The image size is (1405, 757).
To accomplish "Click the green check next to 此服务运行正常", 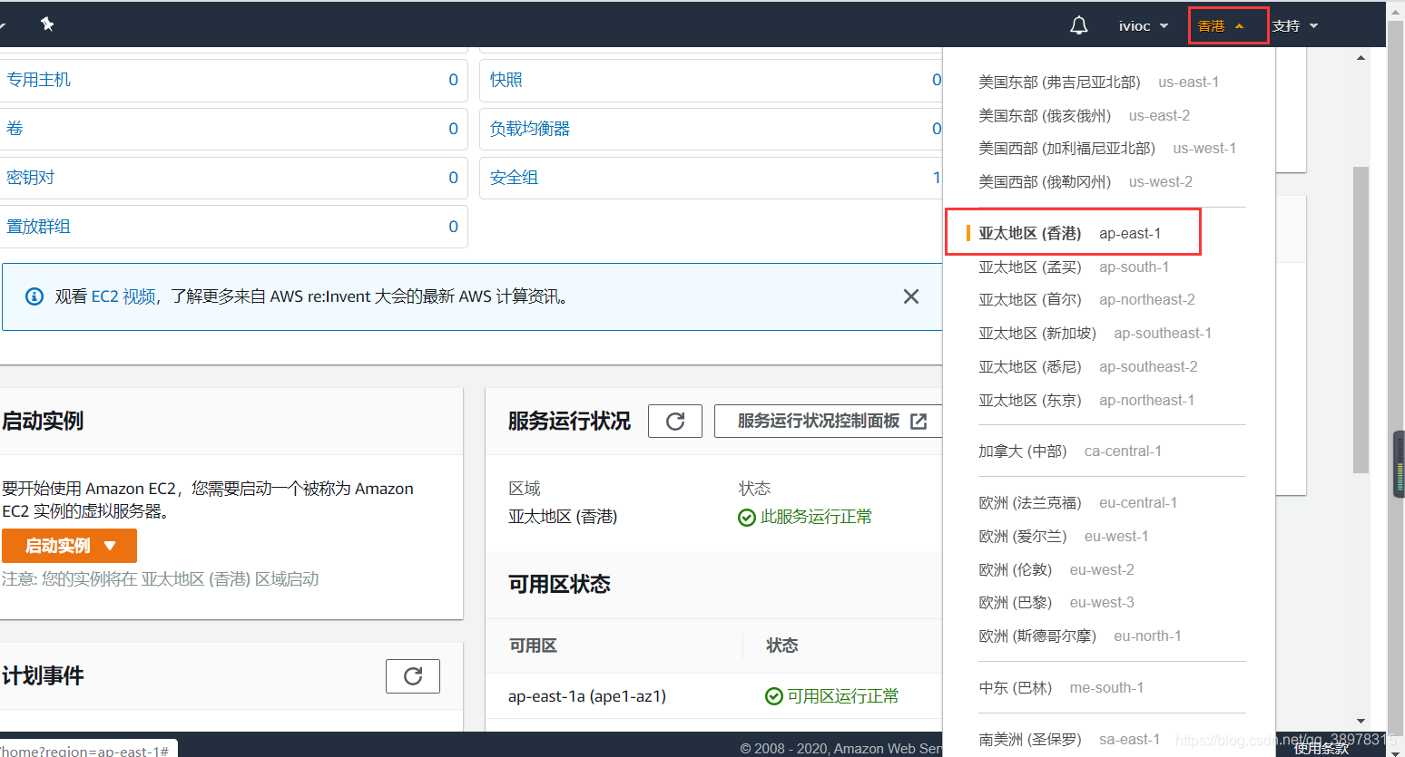I will coord(747,517).
